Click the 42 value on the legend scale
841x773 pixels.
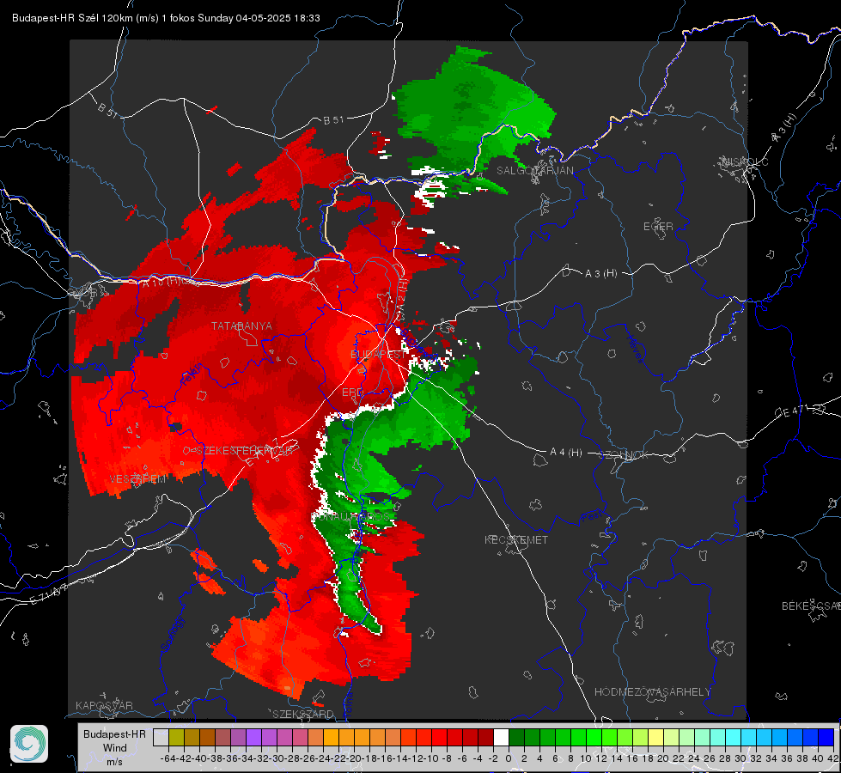pos(833,758)
